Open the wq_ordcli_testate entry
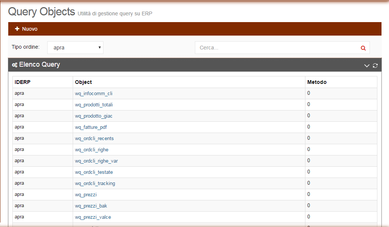 (x=94, y=172)
